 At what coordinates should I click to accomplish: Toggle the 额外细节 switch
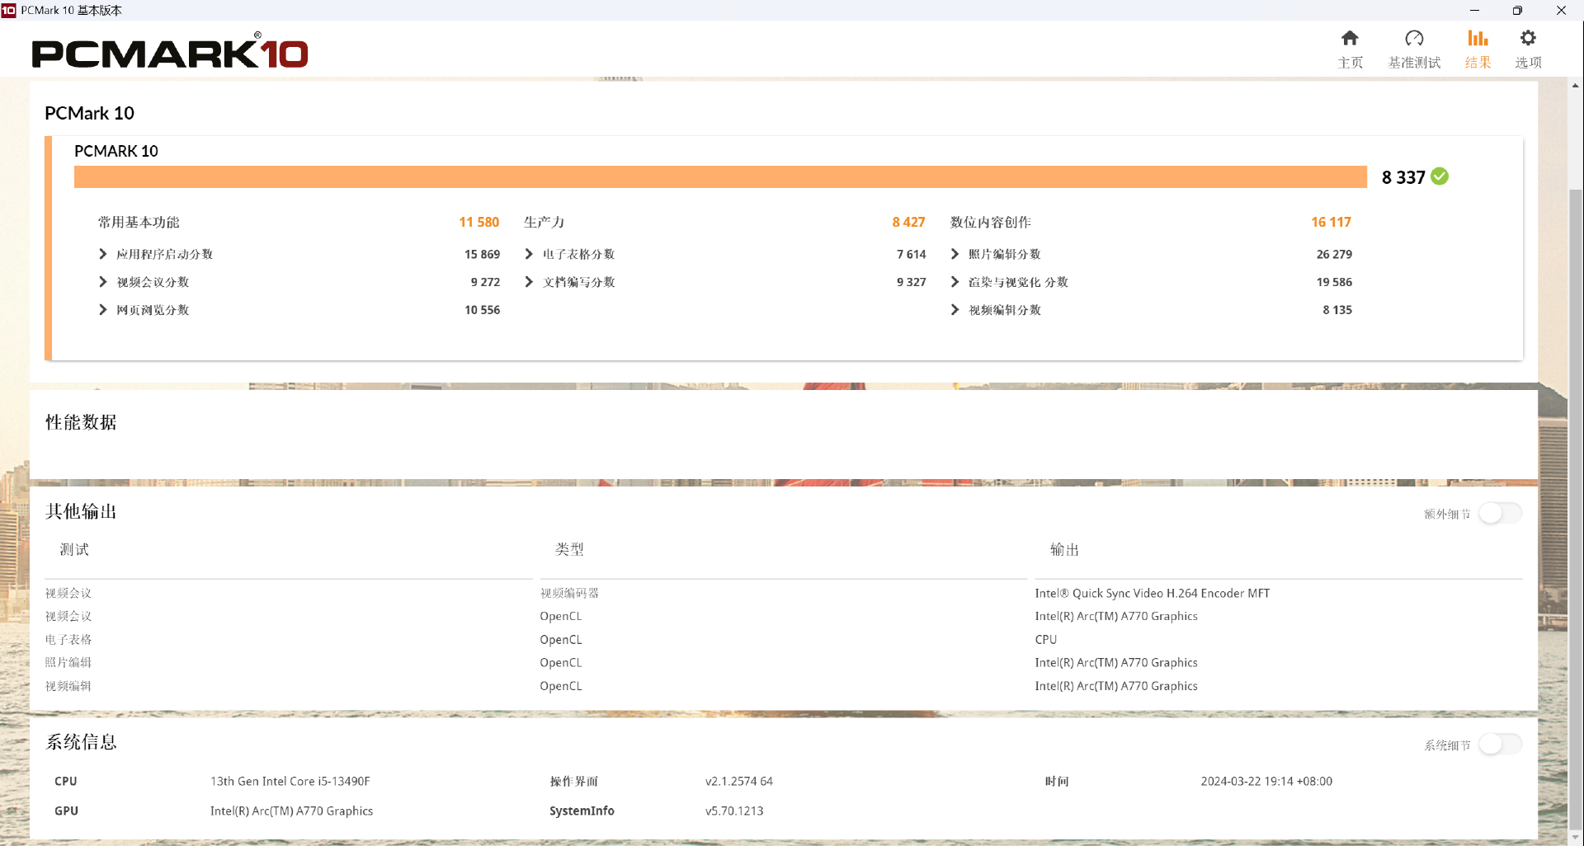click(x=1500, y=514)
